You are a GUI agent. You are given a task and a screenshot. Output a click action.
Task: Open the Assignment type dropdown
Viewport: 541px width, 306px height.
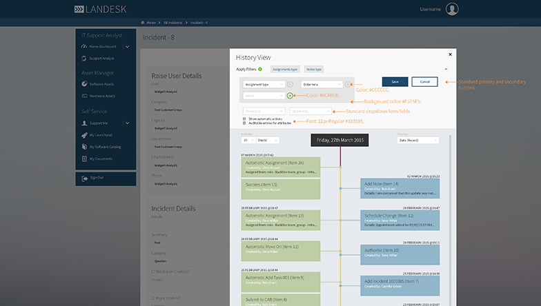tap(263, 84)
